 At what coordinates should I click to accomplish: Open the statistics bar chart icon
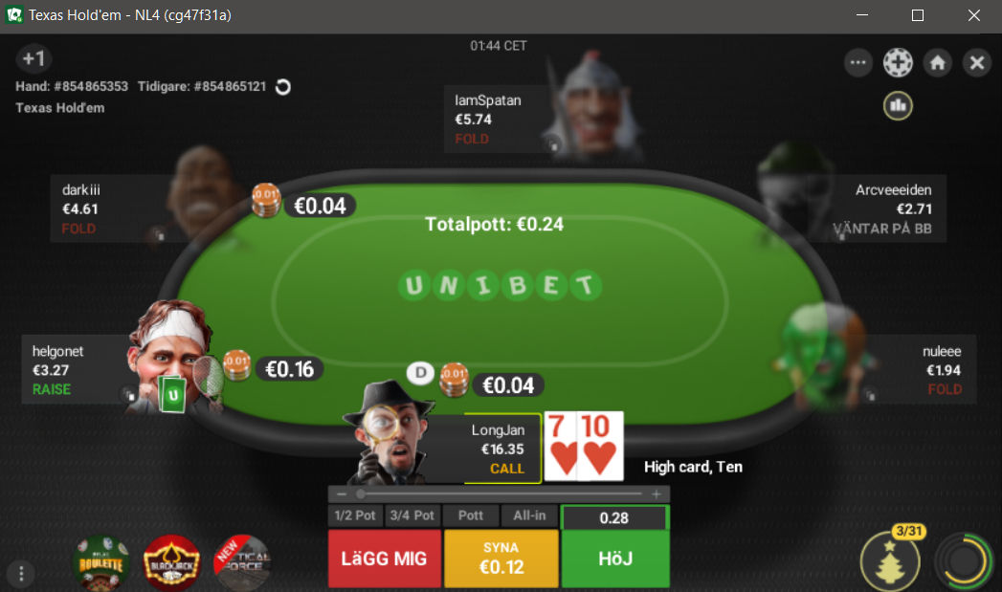(x=898, y=105)
